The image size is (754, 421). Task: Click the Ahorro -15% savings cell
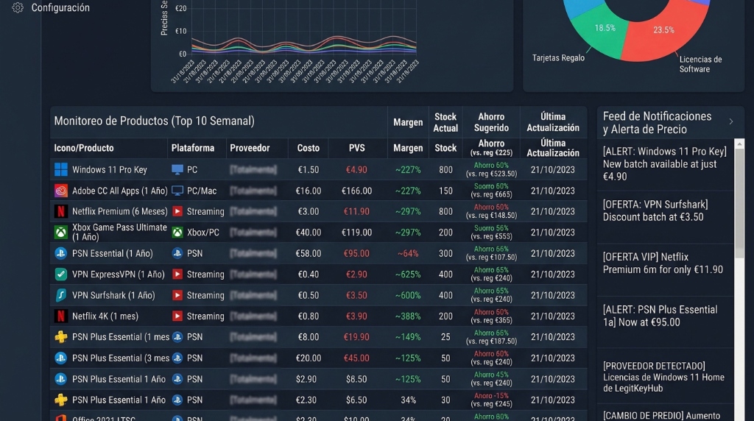pyautogui.click(x=491, y=400)
